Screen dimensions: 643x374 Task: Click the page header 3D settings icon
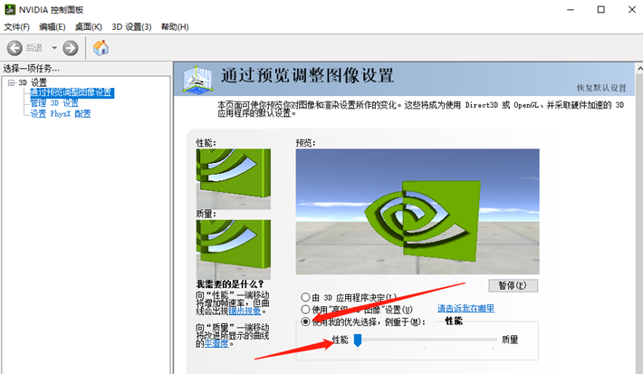(x=197, y=79)
